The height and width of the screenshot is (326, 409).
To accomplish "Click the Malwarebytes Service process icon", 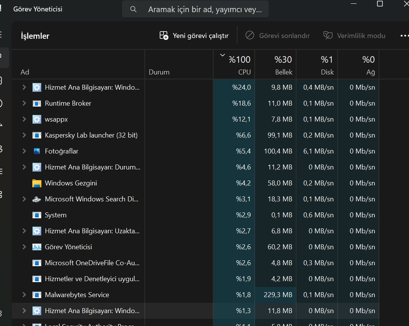I will point(37,295).
